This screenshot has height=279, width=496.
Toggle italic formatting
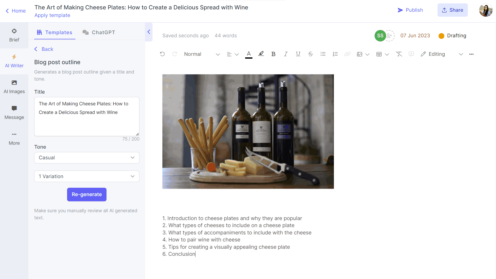[286, 54]
